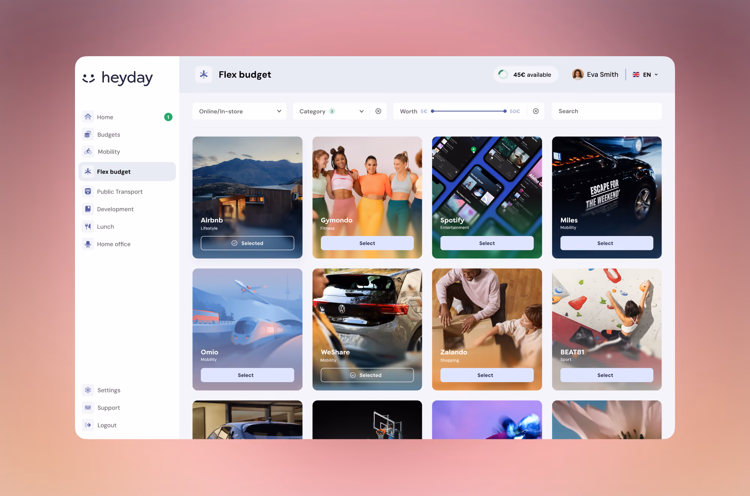This screenshot has height=496, width=750.
Task: Click the Budgets coins icon
Action: (88, 134)
